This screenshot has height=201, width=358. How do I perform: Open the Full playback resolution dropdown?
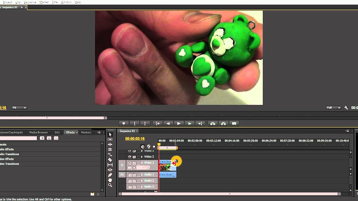coord(333,108)
